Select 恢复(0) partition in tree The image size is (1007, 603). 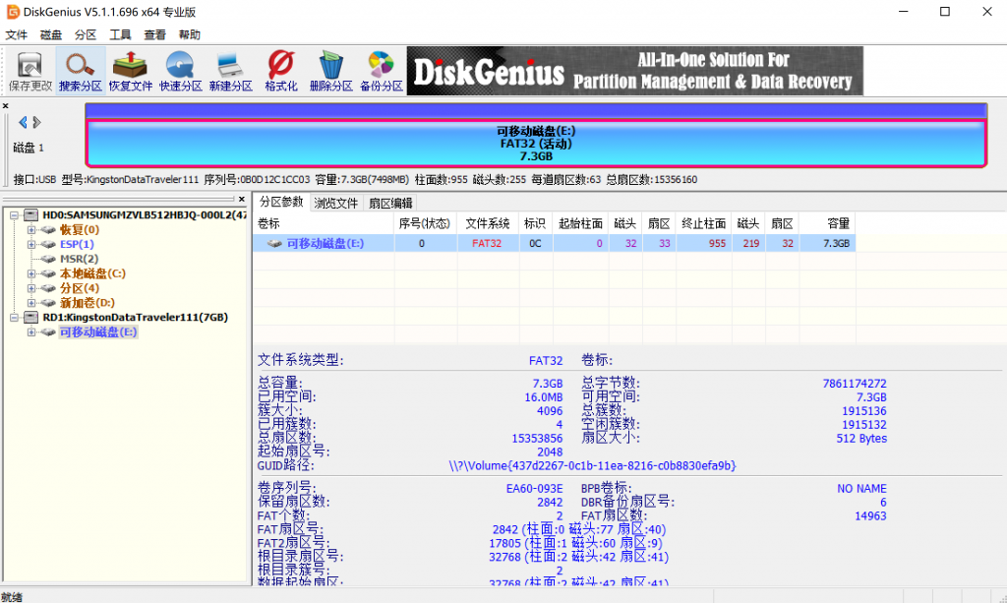click(80, 229)
